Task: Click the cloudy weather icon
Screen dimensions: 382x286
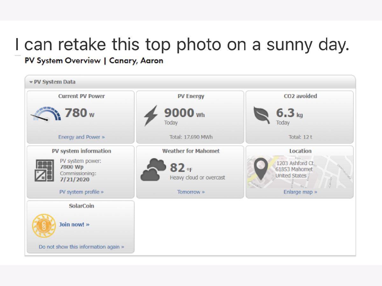Action: (153, 170)
